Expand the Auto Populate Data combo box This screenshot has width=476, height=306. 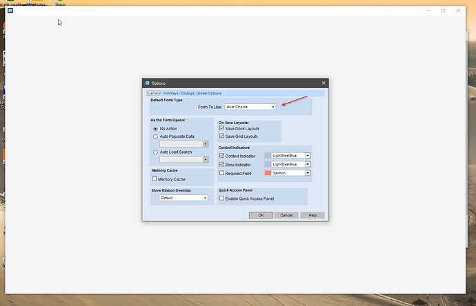206,144
